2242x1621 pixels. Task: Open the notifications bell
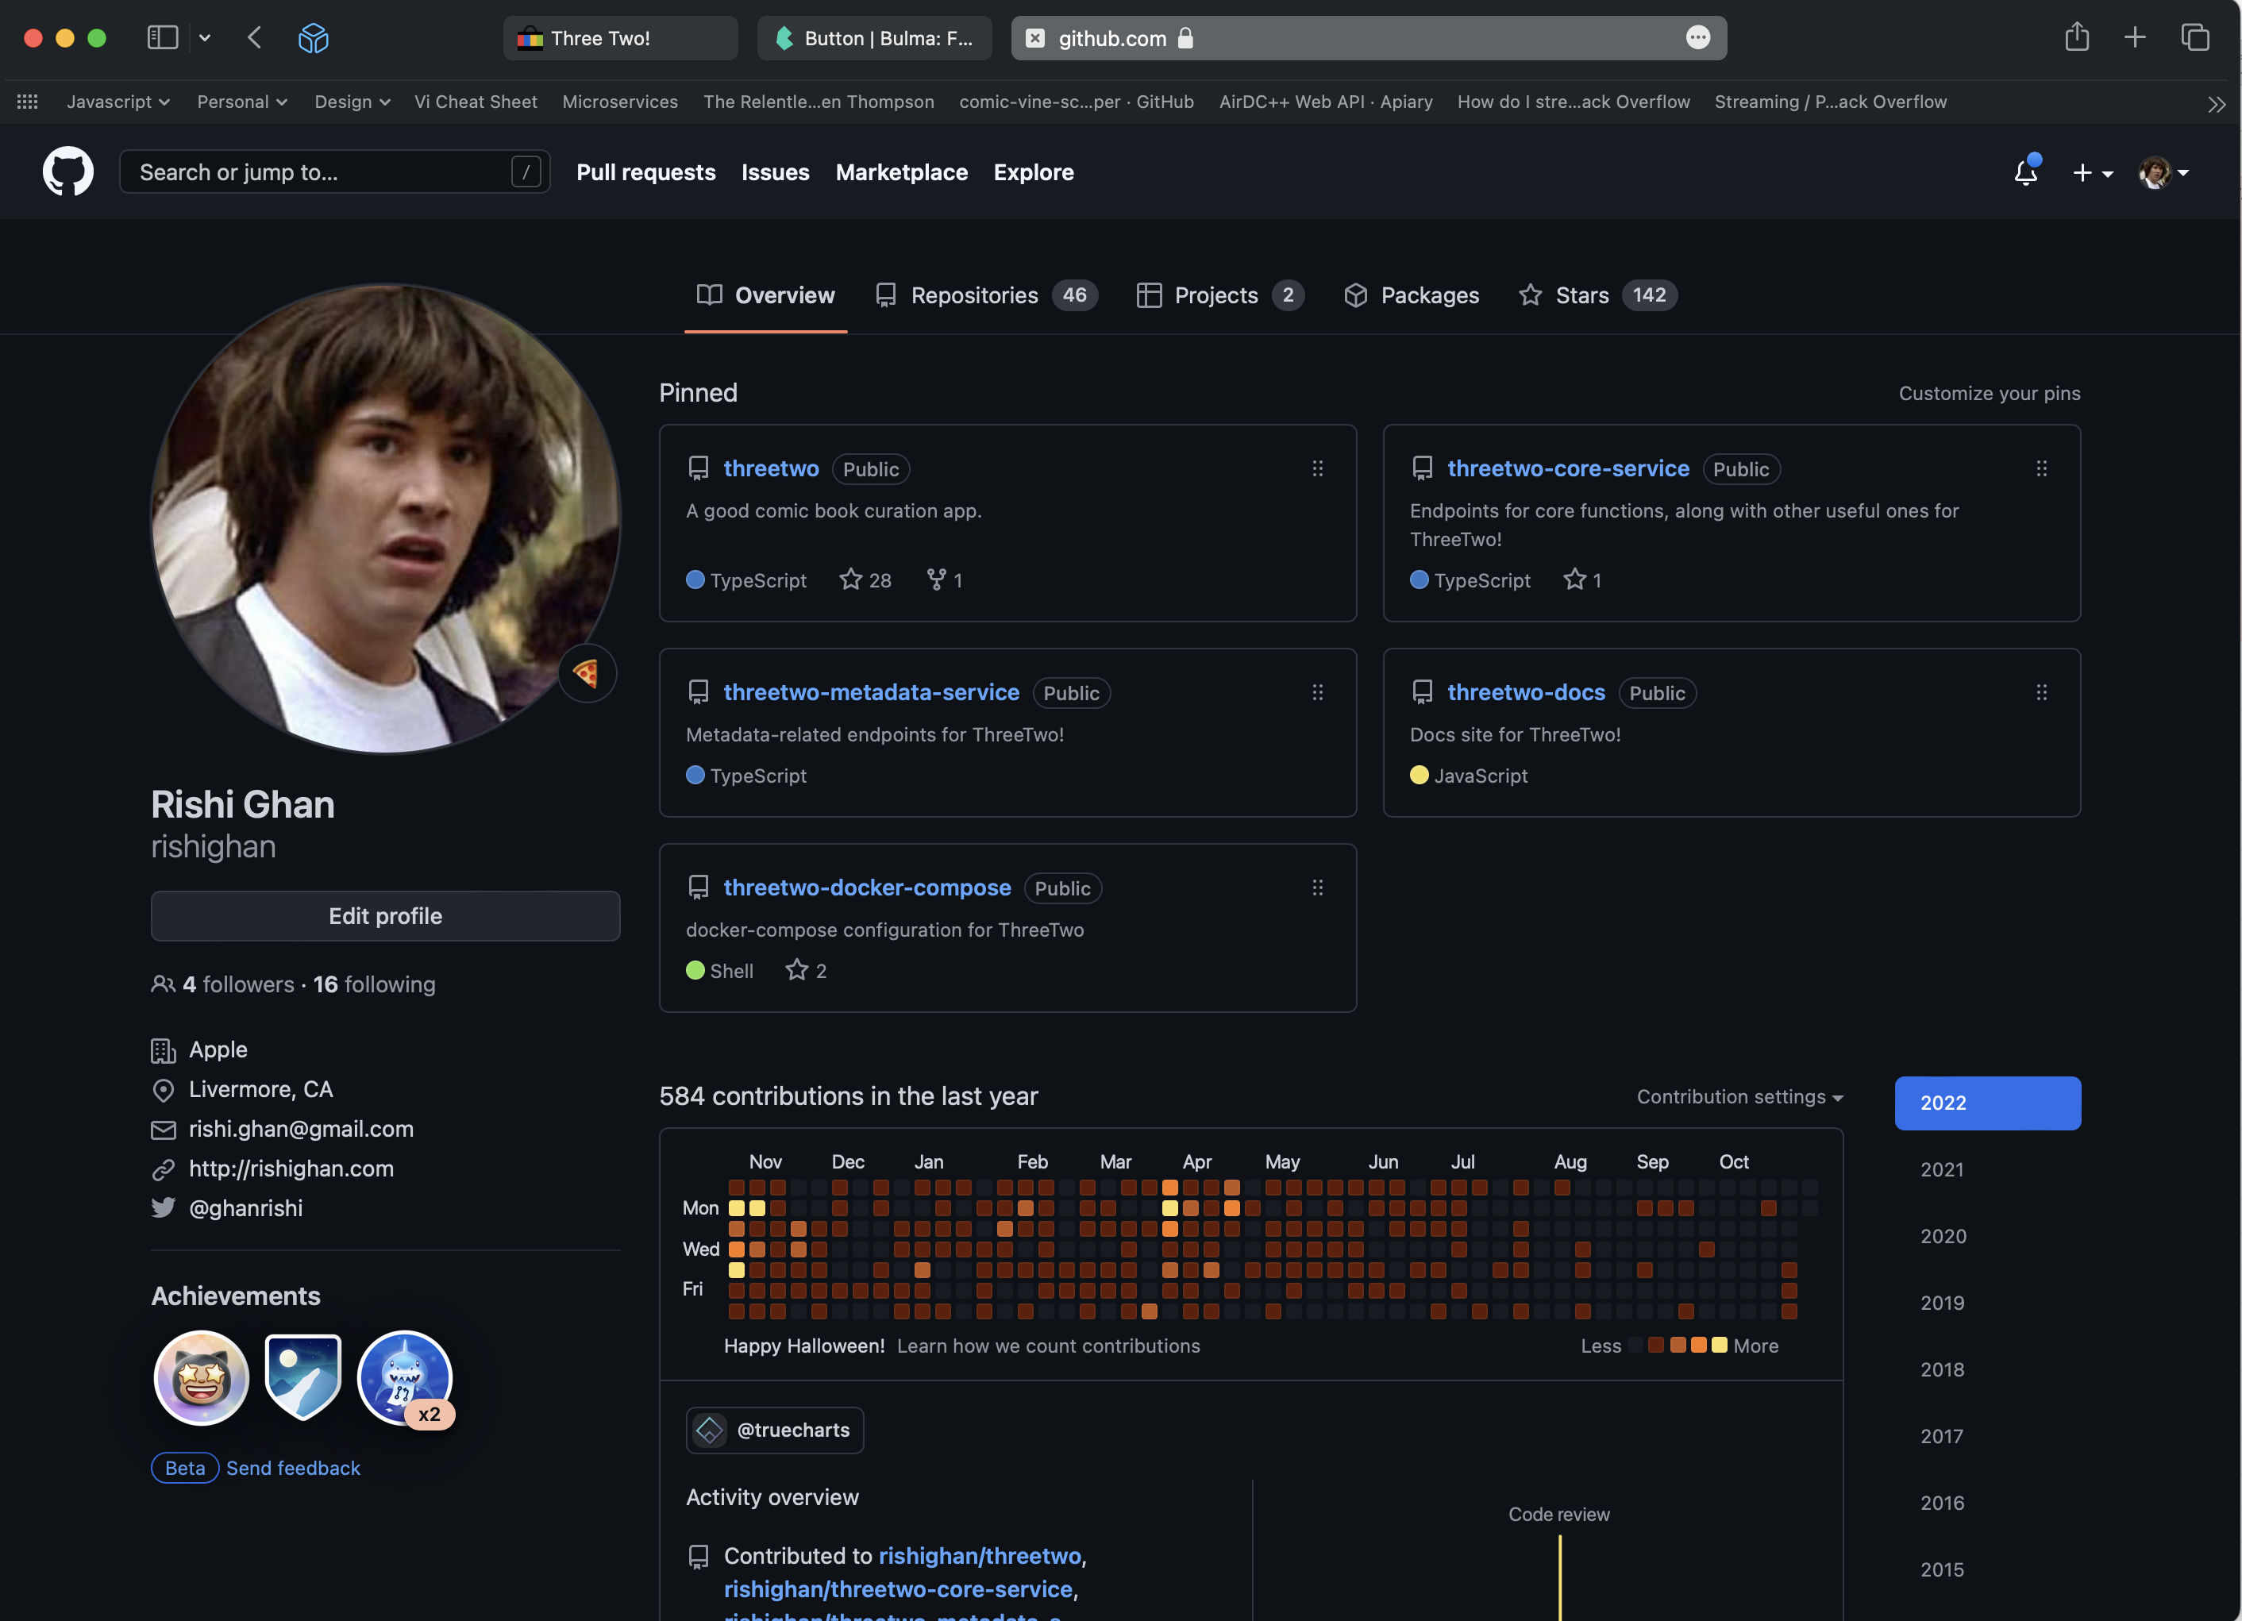pos(2025,173)
